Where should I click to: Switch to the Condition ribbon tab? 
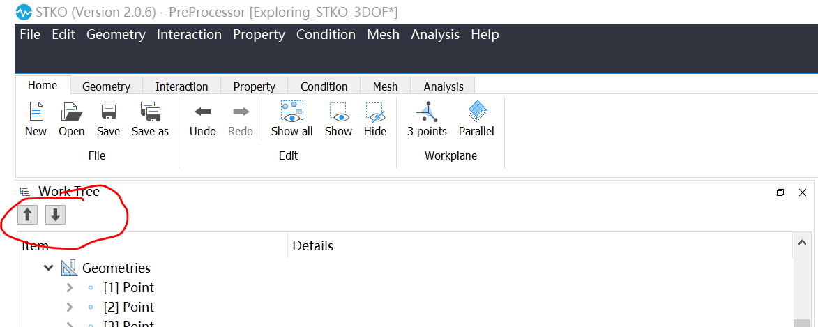(x=324, y=86)
